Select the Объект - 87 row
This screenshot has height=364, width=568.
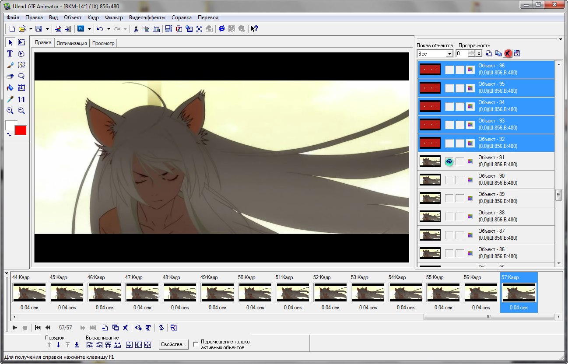[x=486, y=235]
